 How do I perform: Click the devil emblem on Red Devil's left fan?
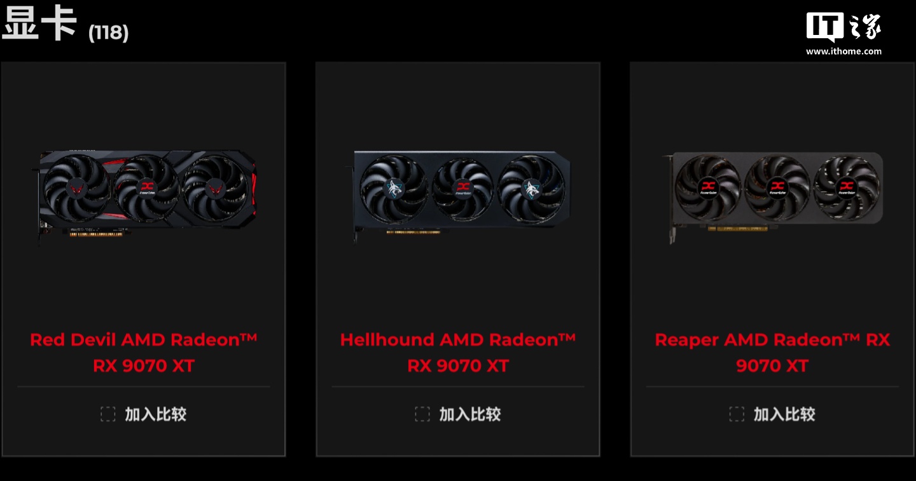coord(78,188)
